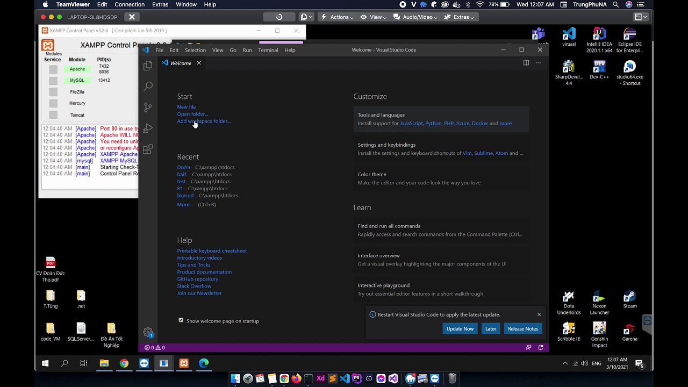
Task: Open Connection in macOS menu bar
Action: point(130,4)
